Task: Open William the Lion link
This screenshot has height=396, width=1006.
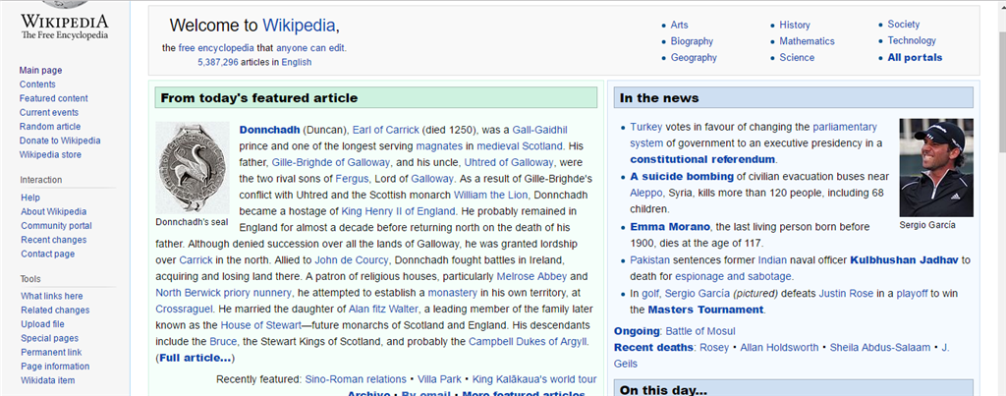Action: click(x=491, y=195)
